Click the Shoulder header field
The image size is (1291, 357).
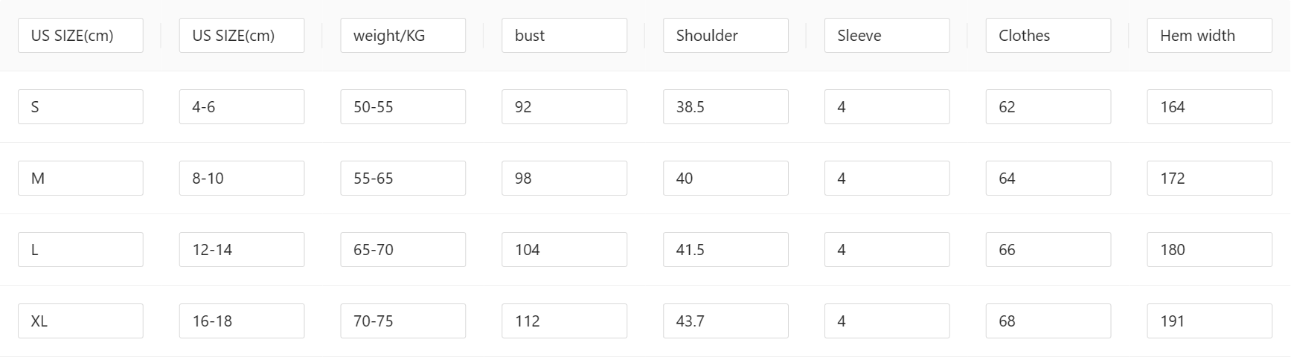pyautogui.click(x=725, y=36)
